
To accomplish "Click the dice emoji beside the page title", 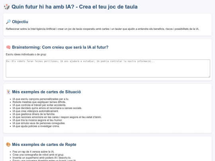I will pos(7,7).
